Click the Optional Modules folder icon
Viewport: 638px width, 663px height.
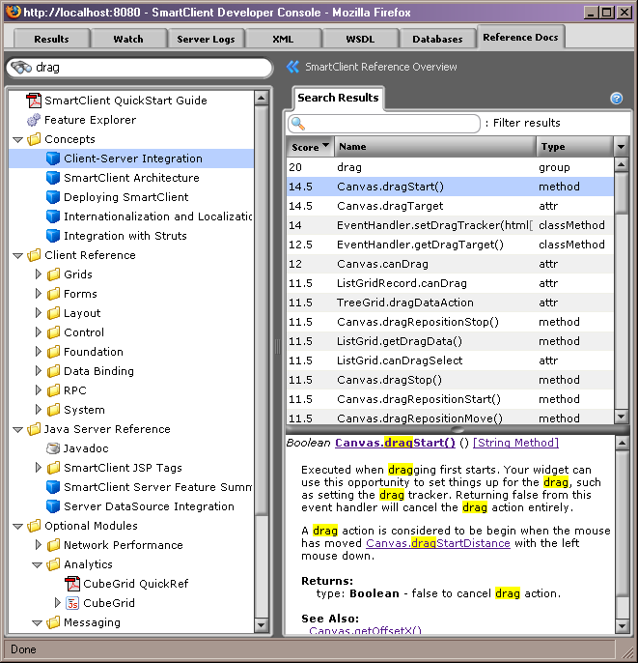34,526
